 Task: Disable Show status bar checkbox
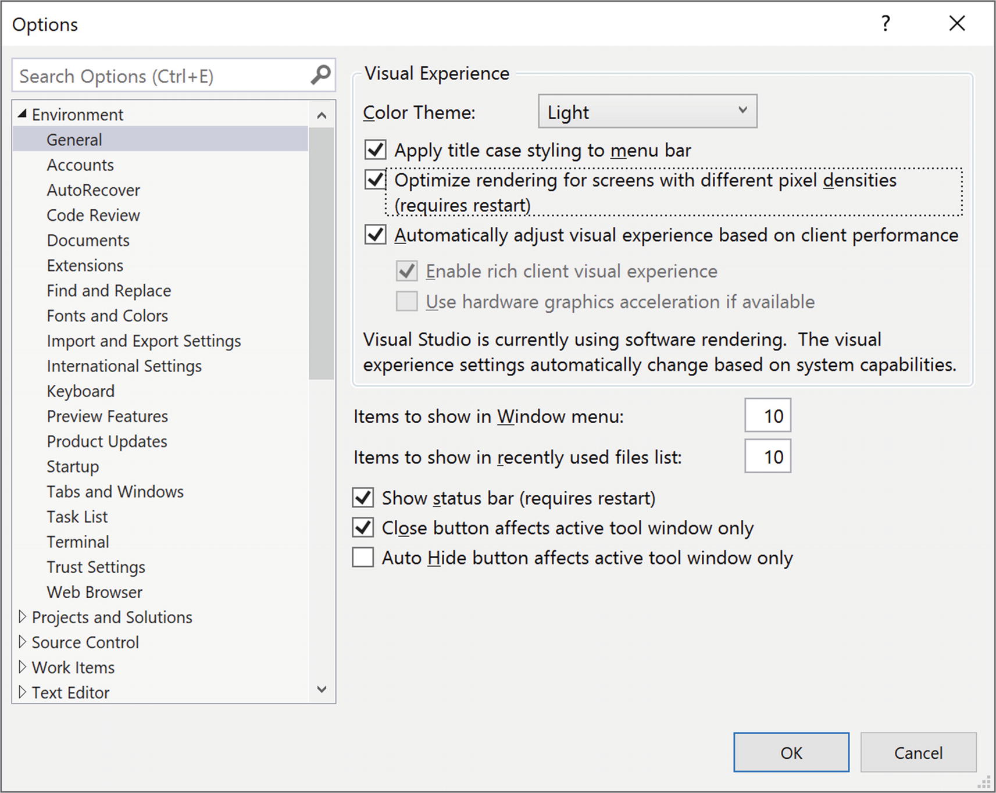point(363,498)
